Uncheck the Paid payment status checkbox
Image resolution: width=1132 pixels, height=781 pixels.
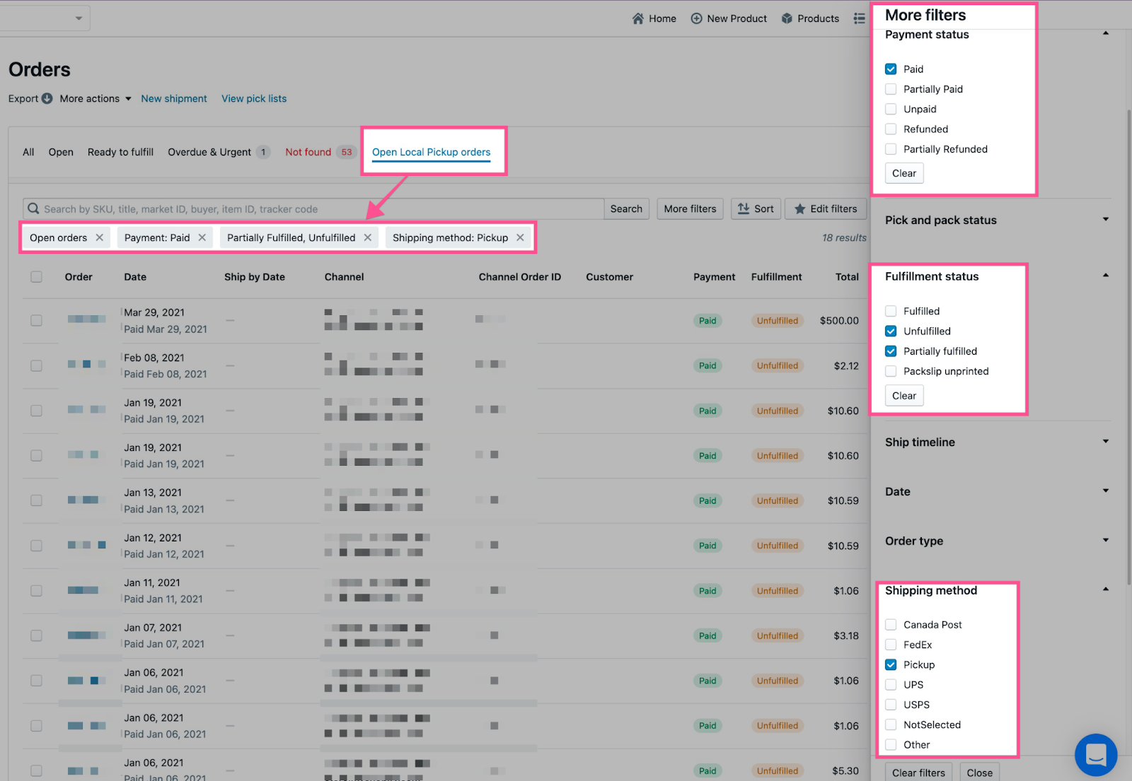pyautogui.click(x=891, y=69)
